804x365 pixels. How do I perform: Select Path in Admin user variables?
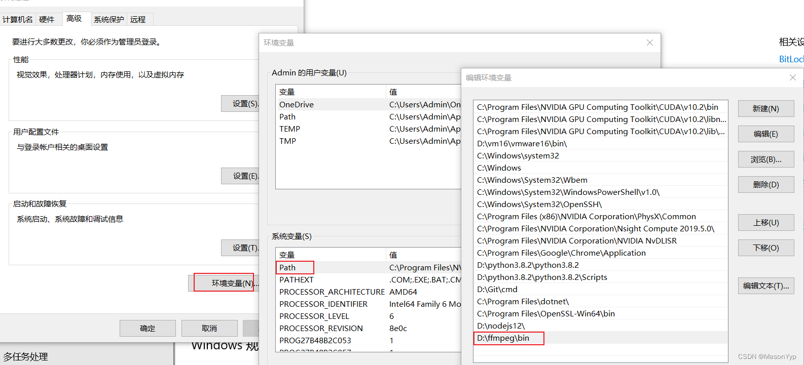(369, 116)
